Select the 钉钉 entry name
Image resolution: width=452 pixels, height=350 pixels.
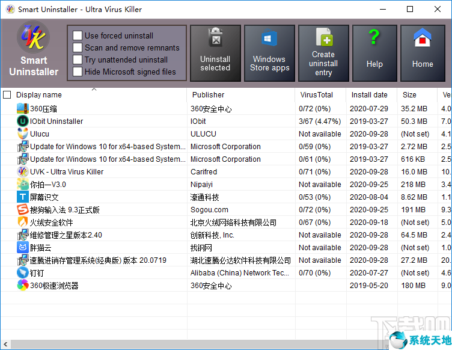click(37, 273)
